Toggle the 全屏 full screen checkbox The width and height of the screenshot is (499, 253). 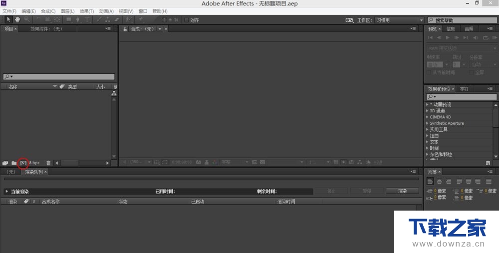coord(472,72)
